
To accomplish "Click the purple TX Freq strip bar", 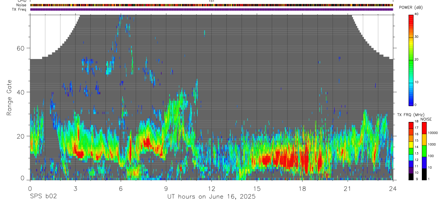I will coord(212,9).
